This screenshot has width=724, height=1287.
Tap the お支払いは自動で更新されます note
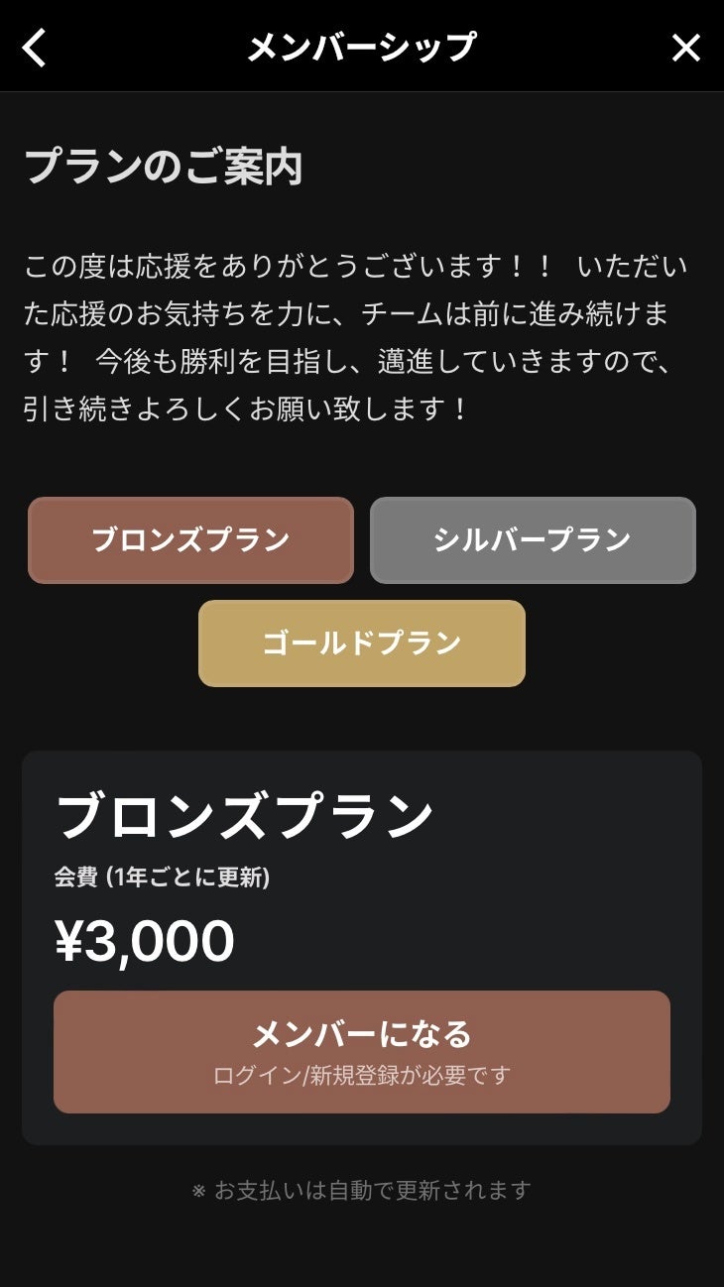tap(373, 1190)
